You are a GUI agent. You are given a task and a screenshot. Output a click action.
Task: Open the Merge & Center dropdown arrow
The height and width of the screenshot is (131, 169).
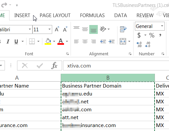(x=129, y=41)
